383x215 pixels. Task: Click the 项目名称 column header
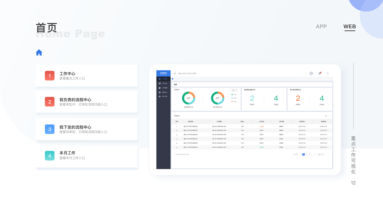click(191, 121)
